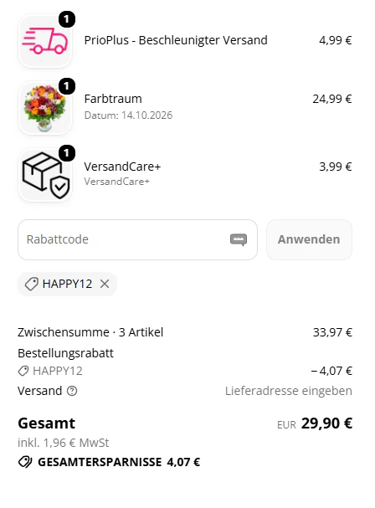The width and height of the screenshot is (375, 508).
Task: Click the tag icon on HAPPY12 chip
Action: point(32,285)
